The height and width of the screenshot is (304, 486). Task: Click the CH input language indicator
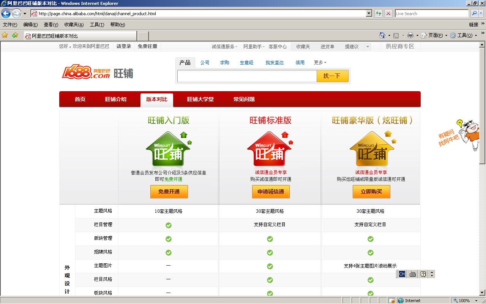click(402, 274)
